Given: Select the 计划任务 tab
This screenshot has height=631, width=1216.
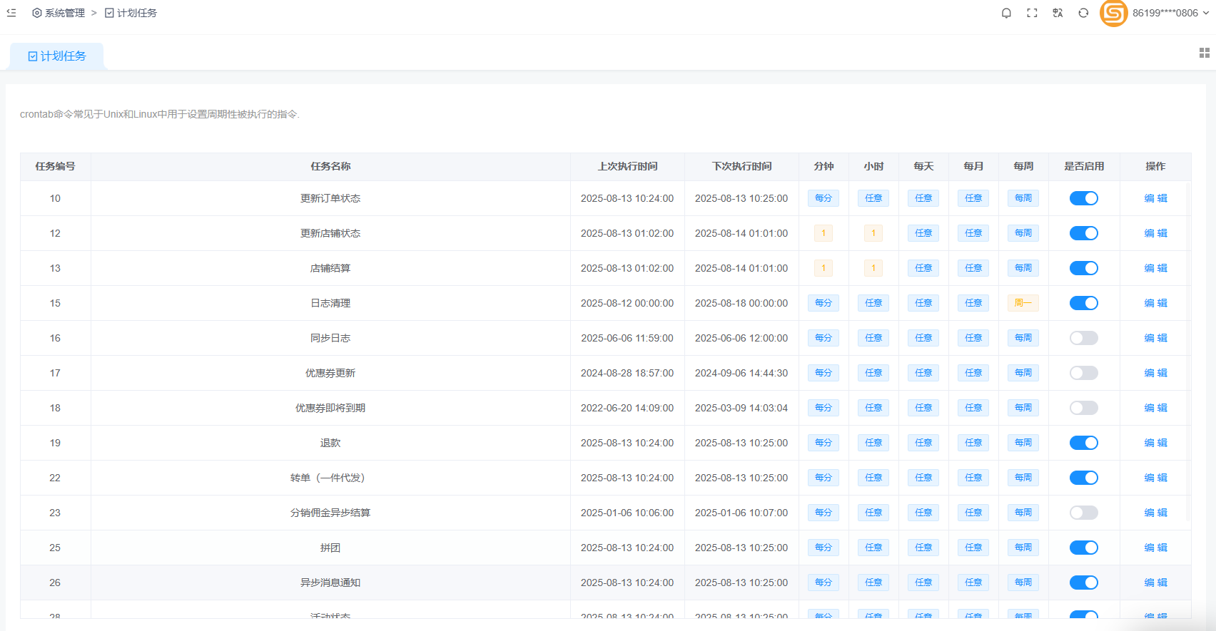Looking at the screenshot, I should 57,56.
